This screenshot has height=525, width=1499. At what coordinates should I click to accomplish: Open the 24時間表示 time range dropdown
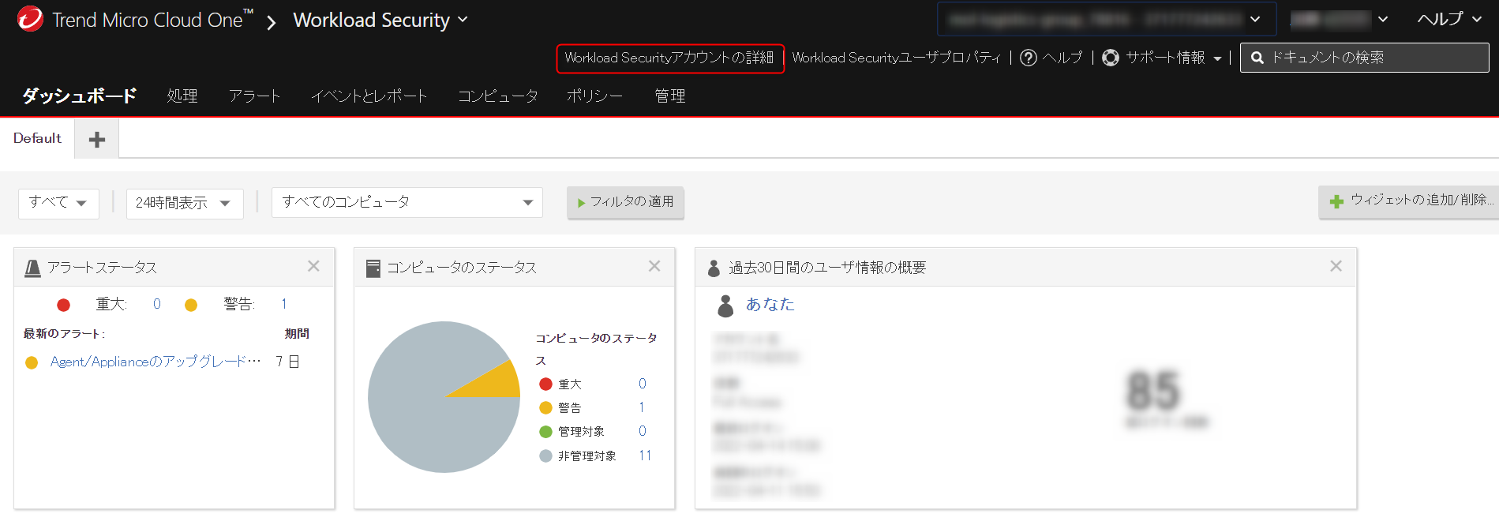pos(185,203)
